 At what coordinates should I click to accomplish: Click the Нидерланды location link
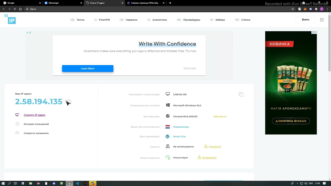181,127
